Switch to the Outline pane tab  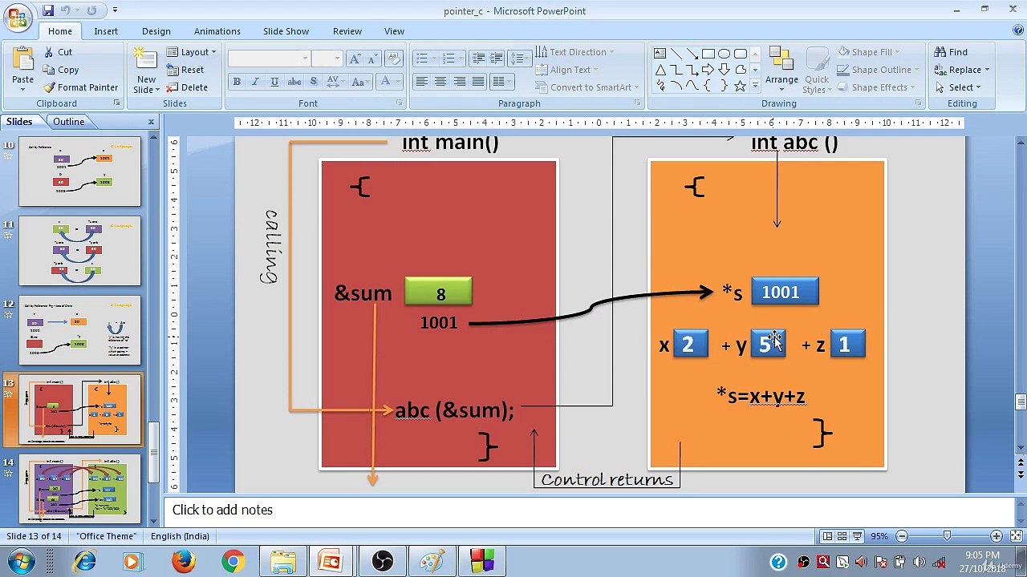coord(68,122)
